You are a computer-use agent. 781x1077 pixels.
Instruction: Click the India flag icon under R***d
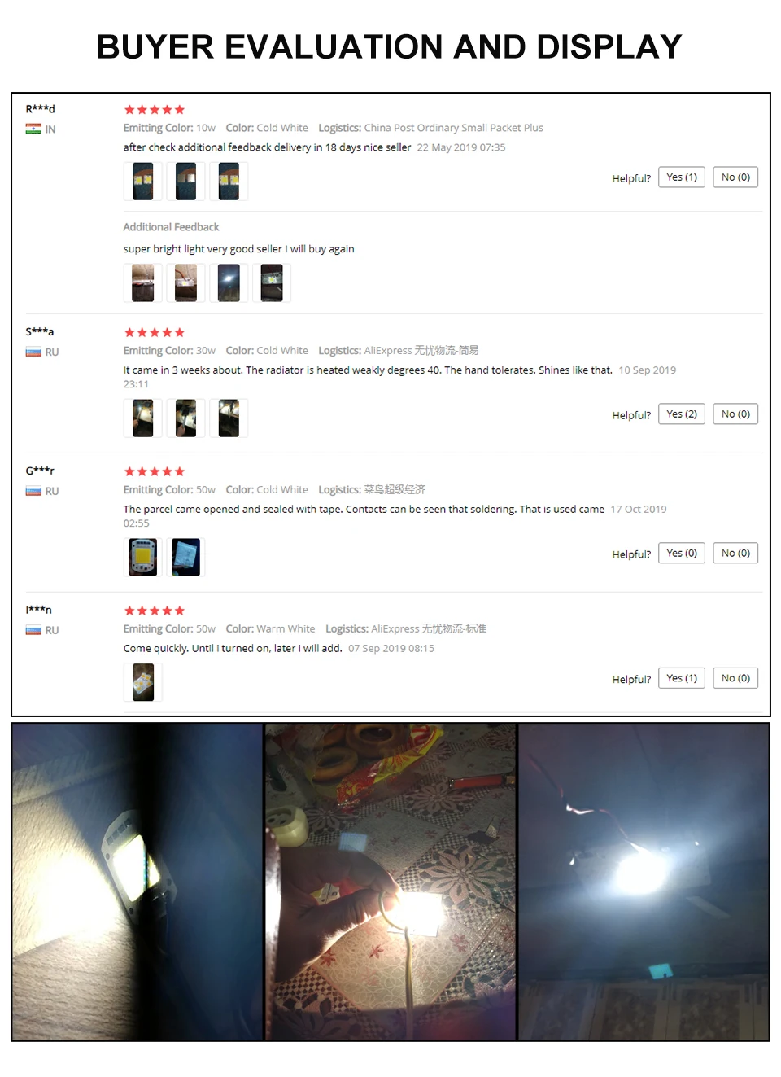click(33, 129)
